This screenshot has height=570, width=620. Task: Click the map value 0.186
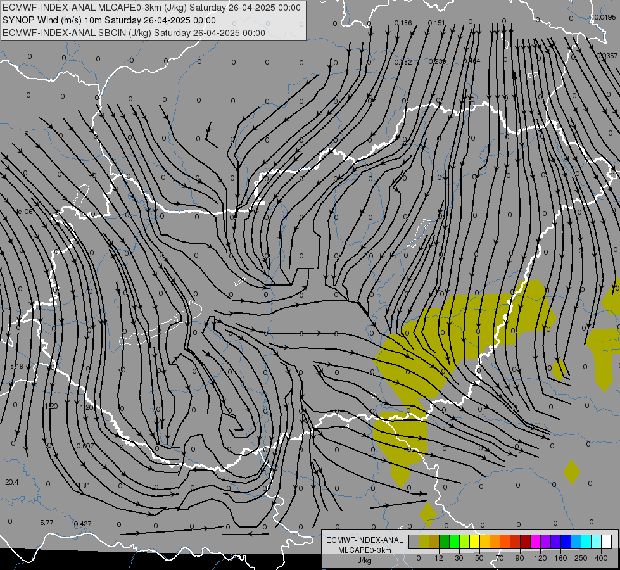coord(403,23)
